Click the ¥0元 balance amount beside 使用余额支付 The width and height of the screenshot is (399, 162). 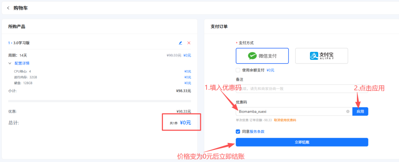click(x=270, y=70)
